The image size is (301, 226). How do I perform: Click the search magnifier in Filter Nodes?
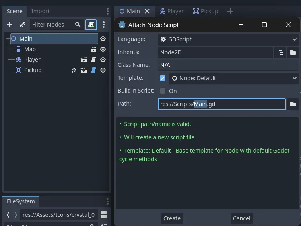[78, 25]
